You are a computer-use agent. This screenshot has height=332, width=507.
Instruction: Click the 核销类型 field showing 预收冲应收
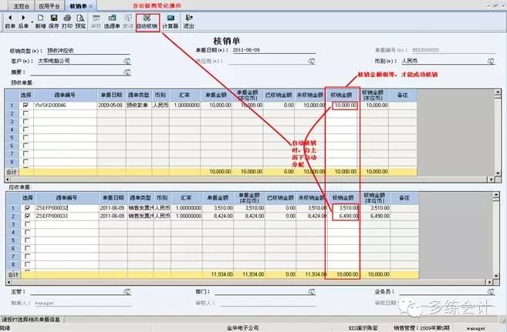[88, 51]
